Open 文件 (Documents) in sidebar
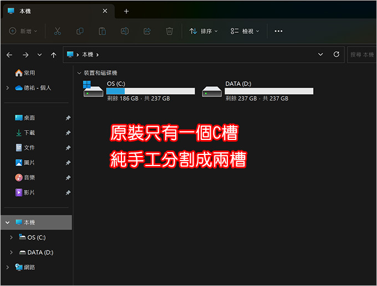The image size is (377, 286). [x=25, y=148]
